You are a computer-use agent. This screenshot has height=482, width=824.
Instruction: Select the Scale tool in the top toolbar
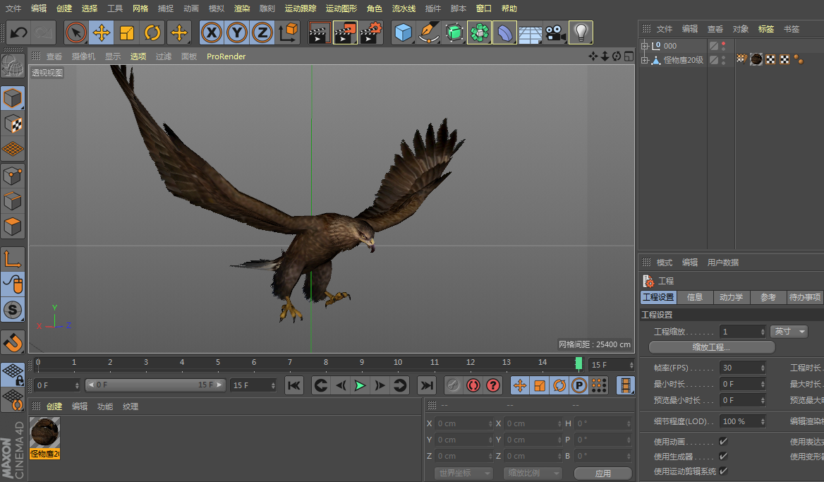coord(127,32)
